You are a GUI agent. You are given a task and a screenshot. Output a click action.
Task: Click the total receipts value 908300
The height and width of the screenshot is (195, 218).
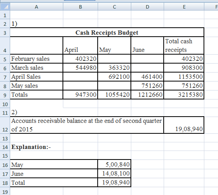[184, 68]
